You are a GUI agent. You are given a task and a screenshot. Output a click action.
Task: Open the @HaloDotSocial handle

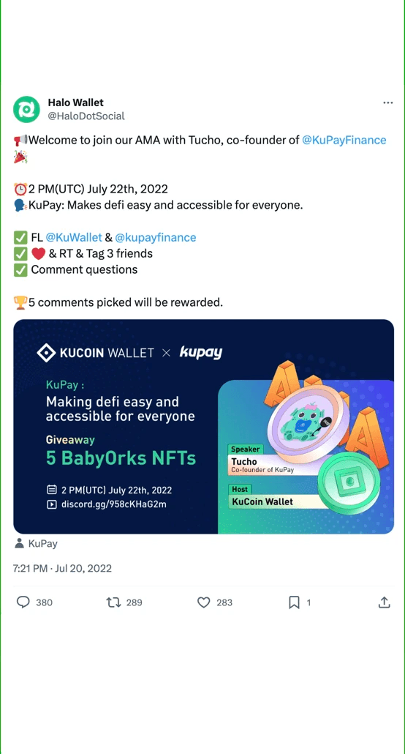[86, 116]
